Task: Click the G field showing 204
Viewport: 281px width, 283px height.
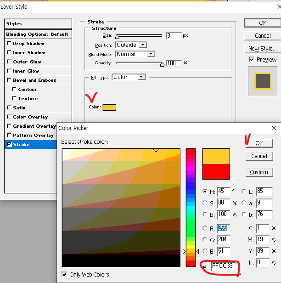Action: [x=224, y=240]
